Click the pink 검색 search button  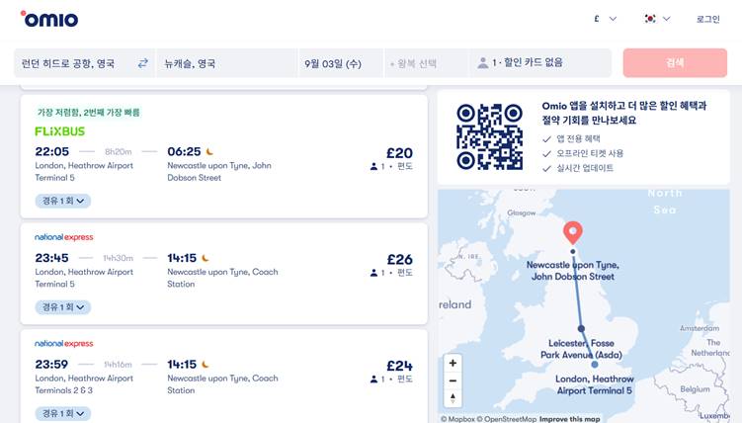675,62
